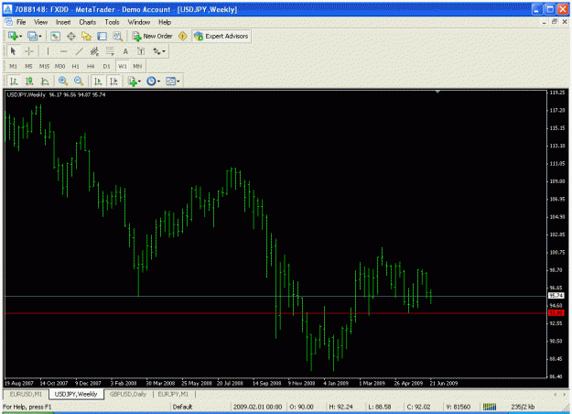Open the Tools menu
The width and height of the screenshot is (572, 414).
pos(112,22)
